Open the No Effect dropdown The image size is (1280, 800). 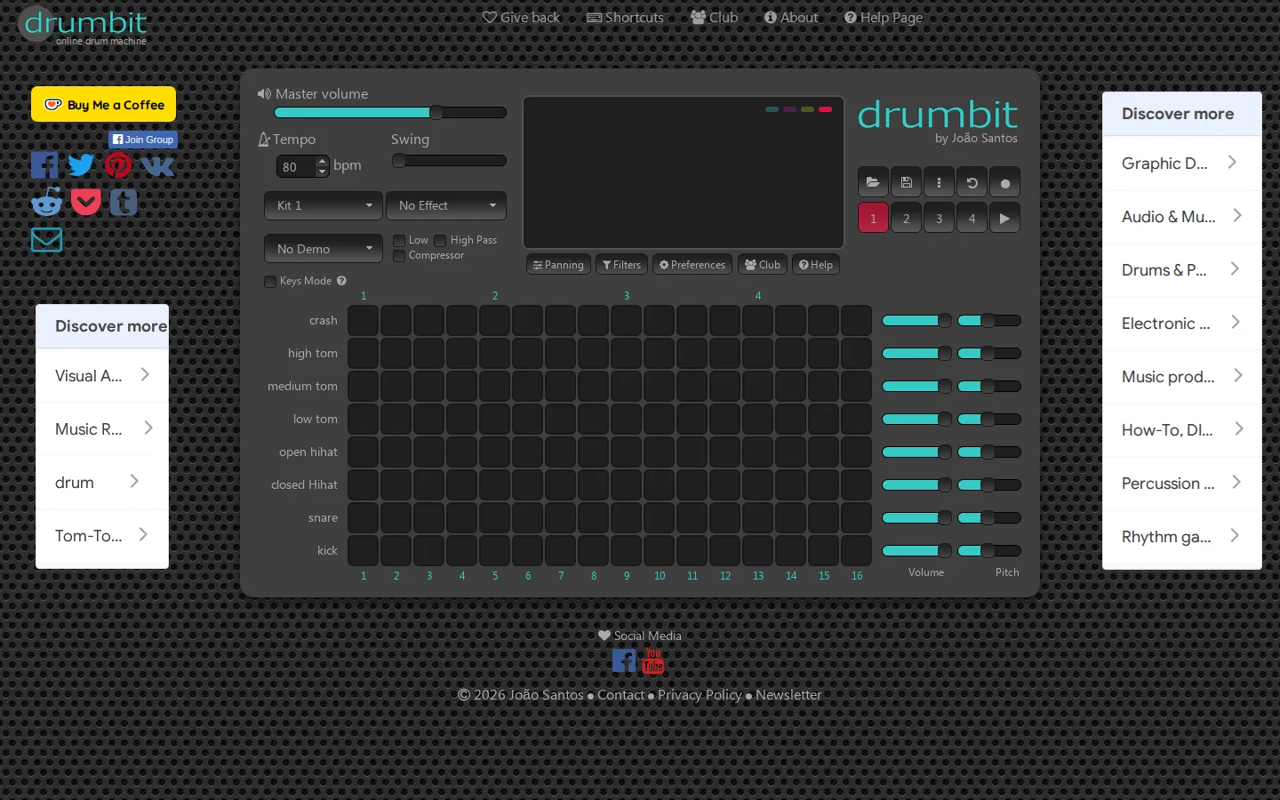446,205
